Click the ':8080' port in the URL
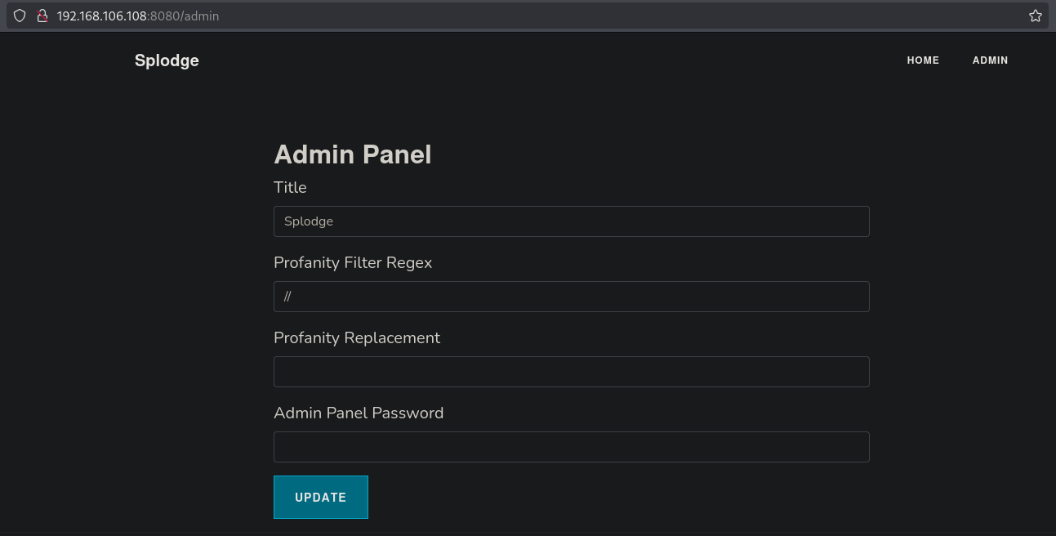 pos(165,16)
